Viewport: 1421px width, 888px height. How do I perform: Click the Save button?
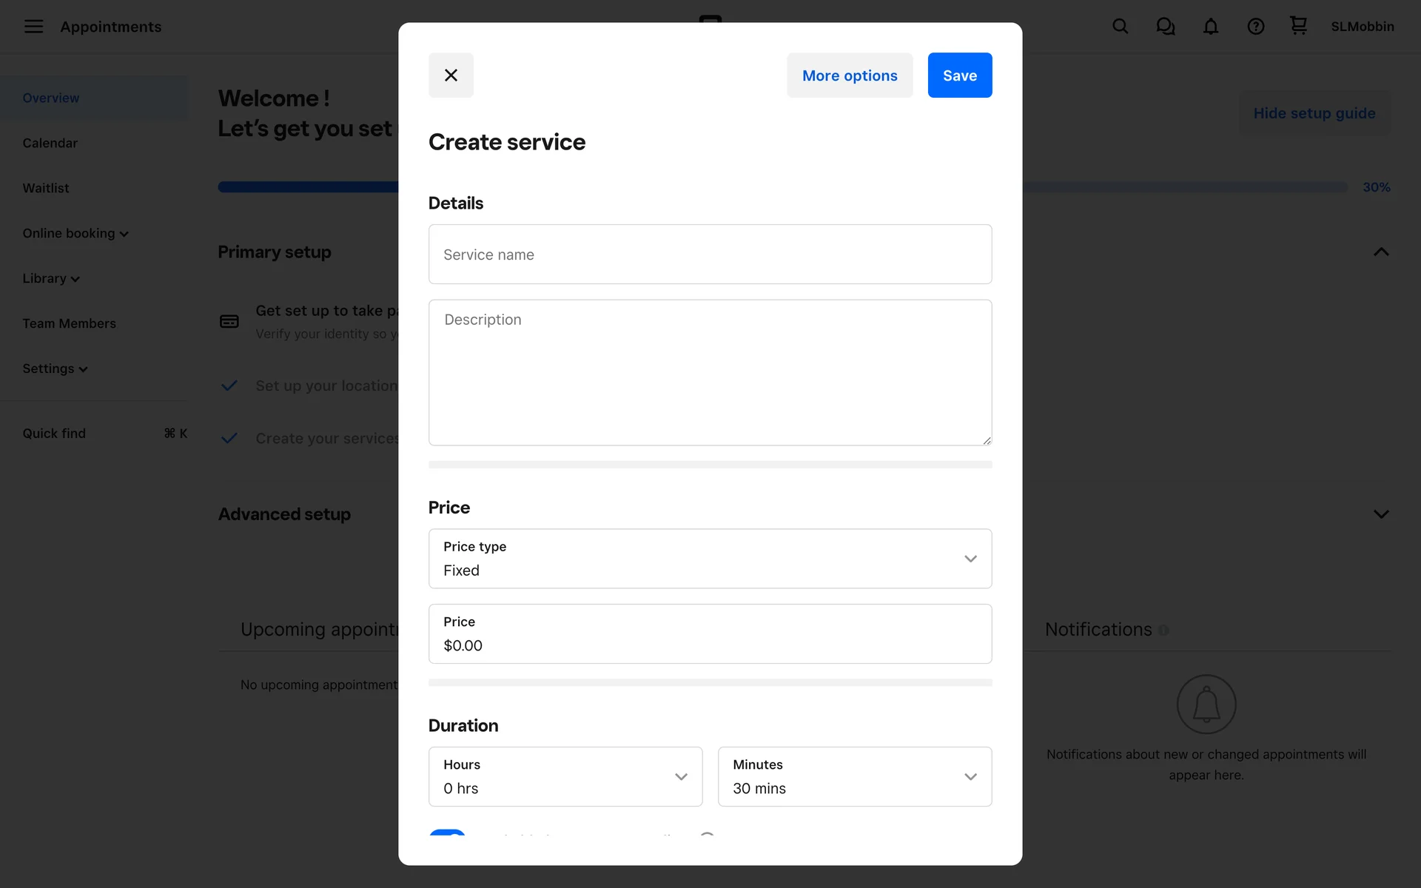pyautogui.click(x=959, y=75)
